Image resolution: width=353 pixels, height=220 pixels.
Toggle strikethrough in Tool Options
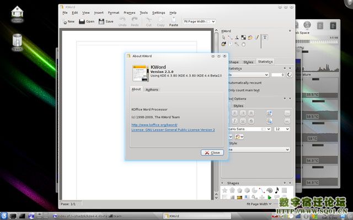point(251,121)
